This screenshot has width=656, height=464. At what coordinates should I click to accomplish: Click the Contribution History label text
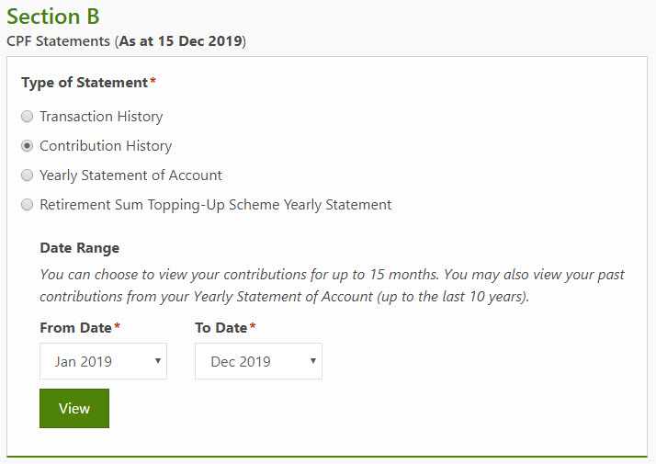click(106, 146)
